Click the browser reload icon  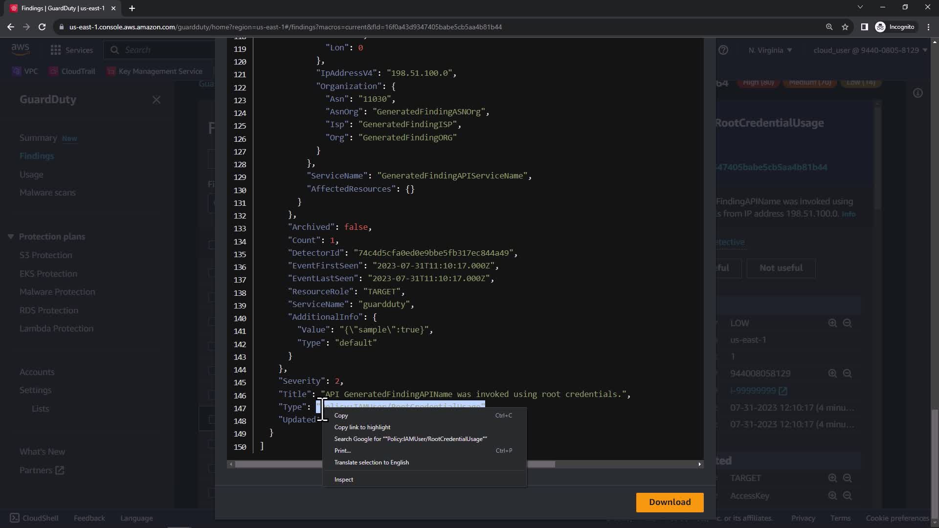click(42, 27)
